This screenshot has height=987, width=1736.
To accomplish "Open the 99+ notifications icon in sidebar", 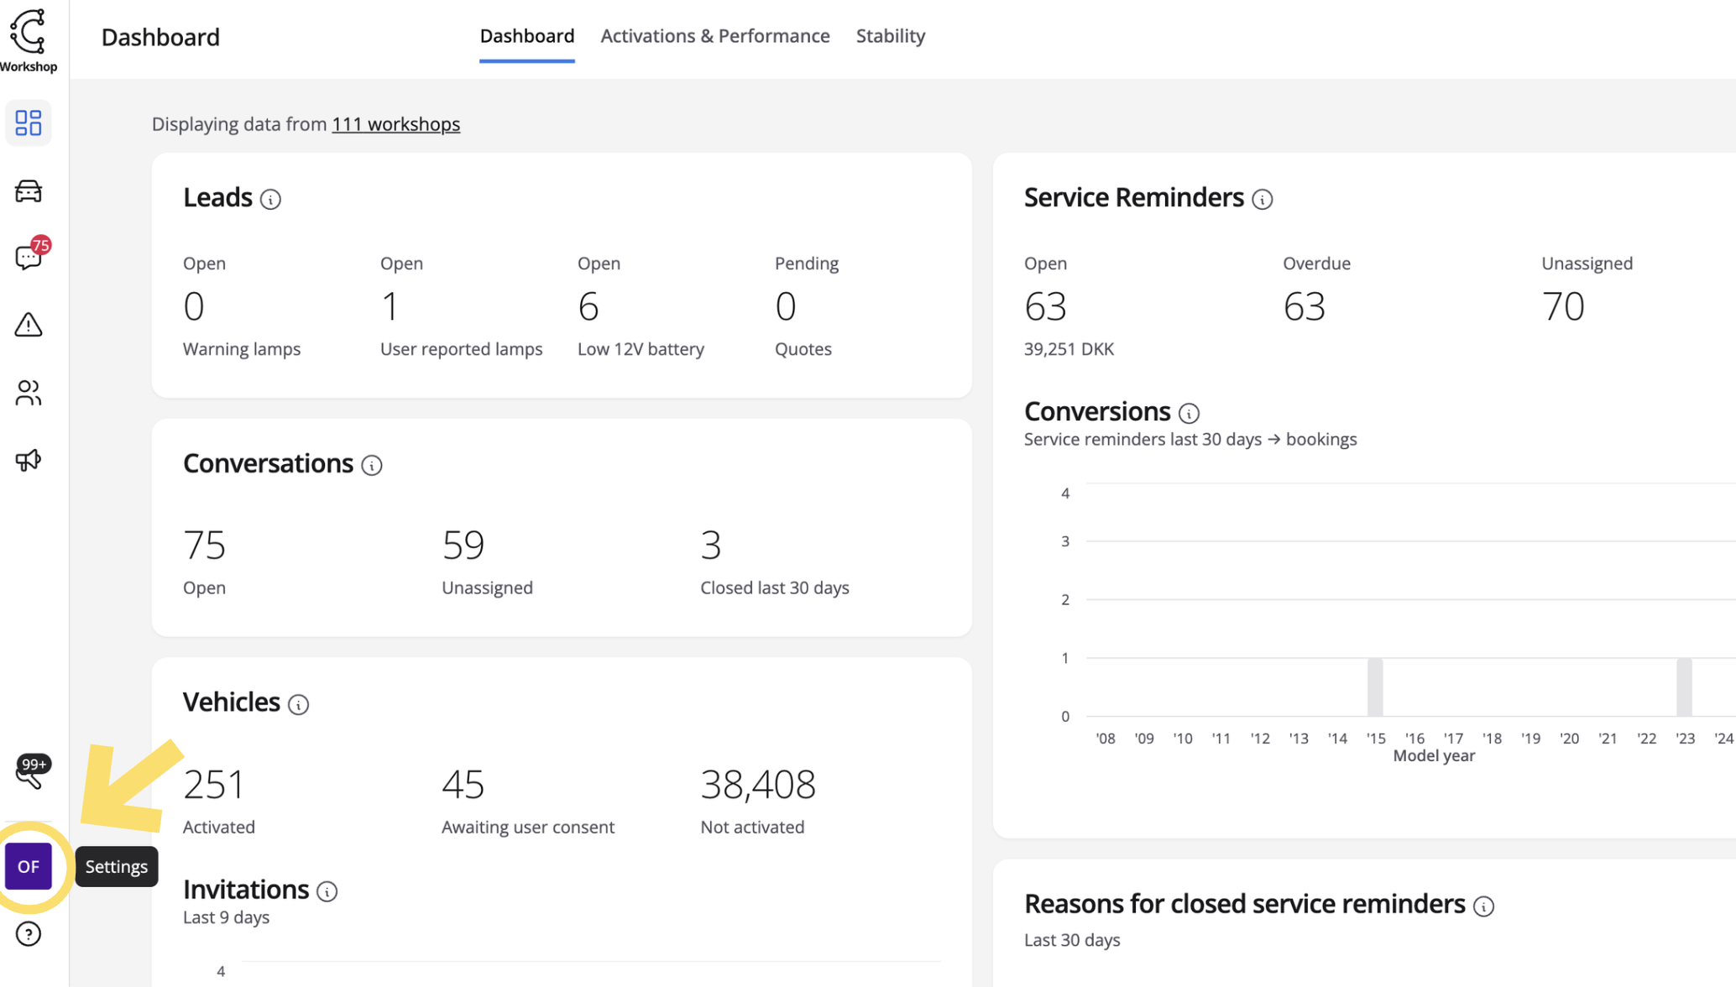I will click(31, 770).
